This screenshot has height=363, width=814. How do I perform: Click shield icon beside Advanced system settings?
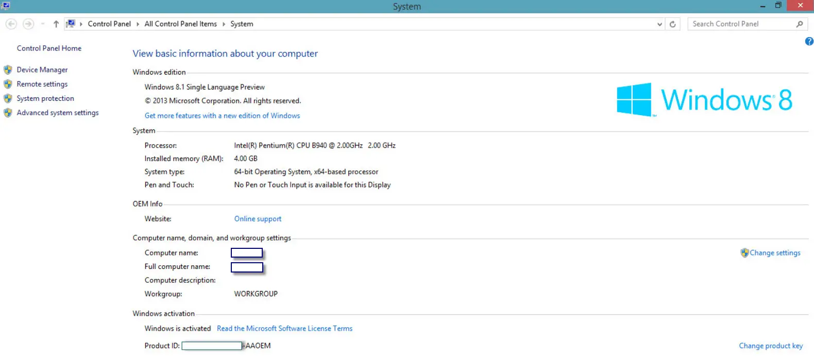point(8,113)
